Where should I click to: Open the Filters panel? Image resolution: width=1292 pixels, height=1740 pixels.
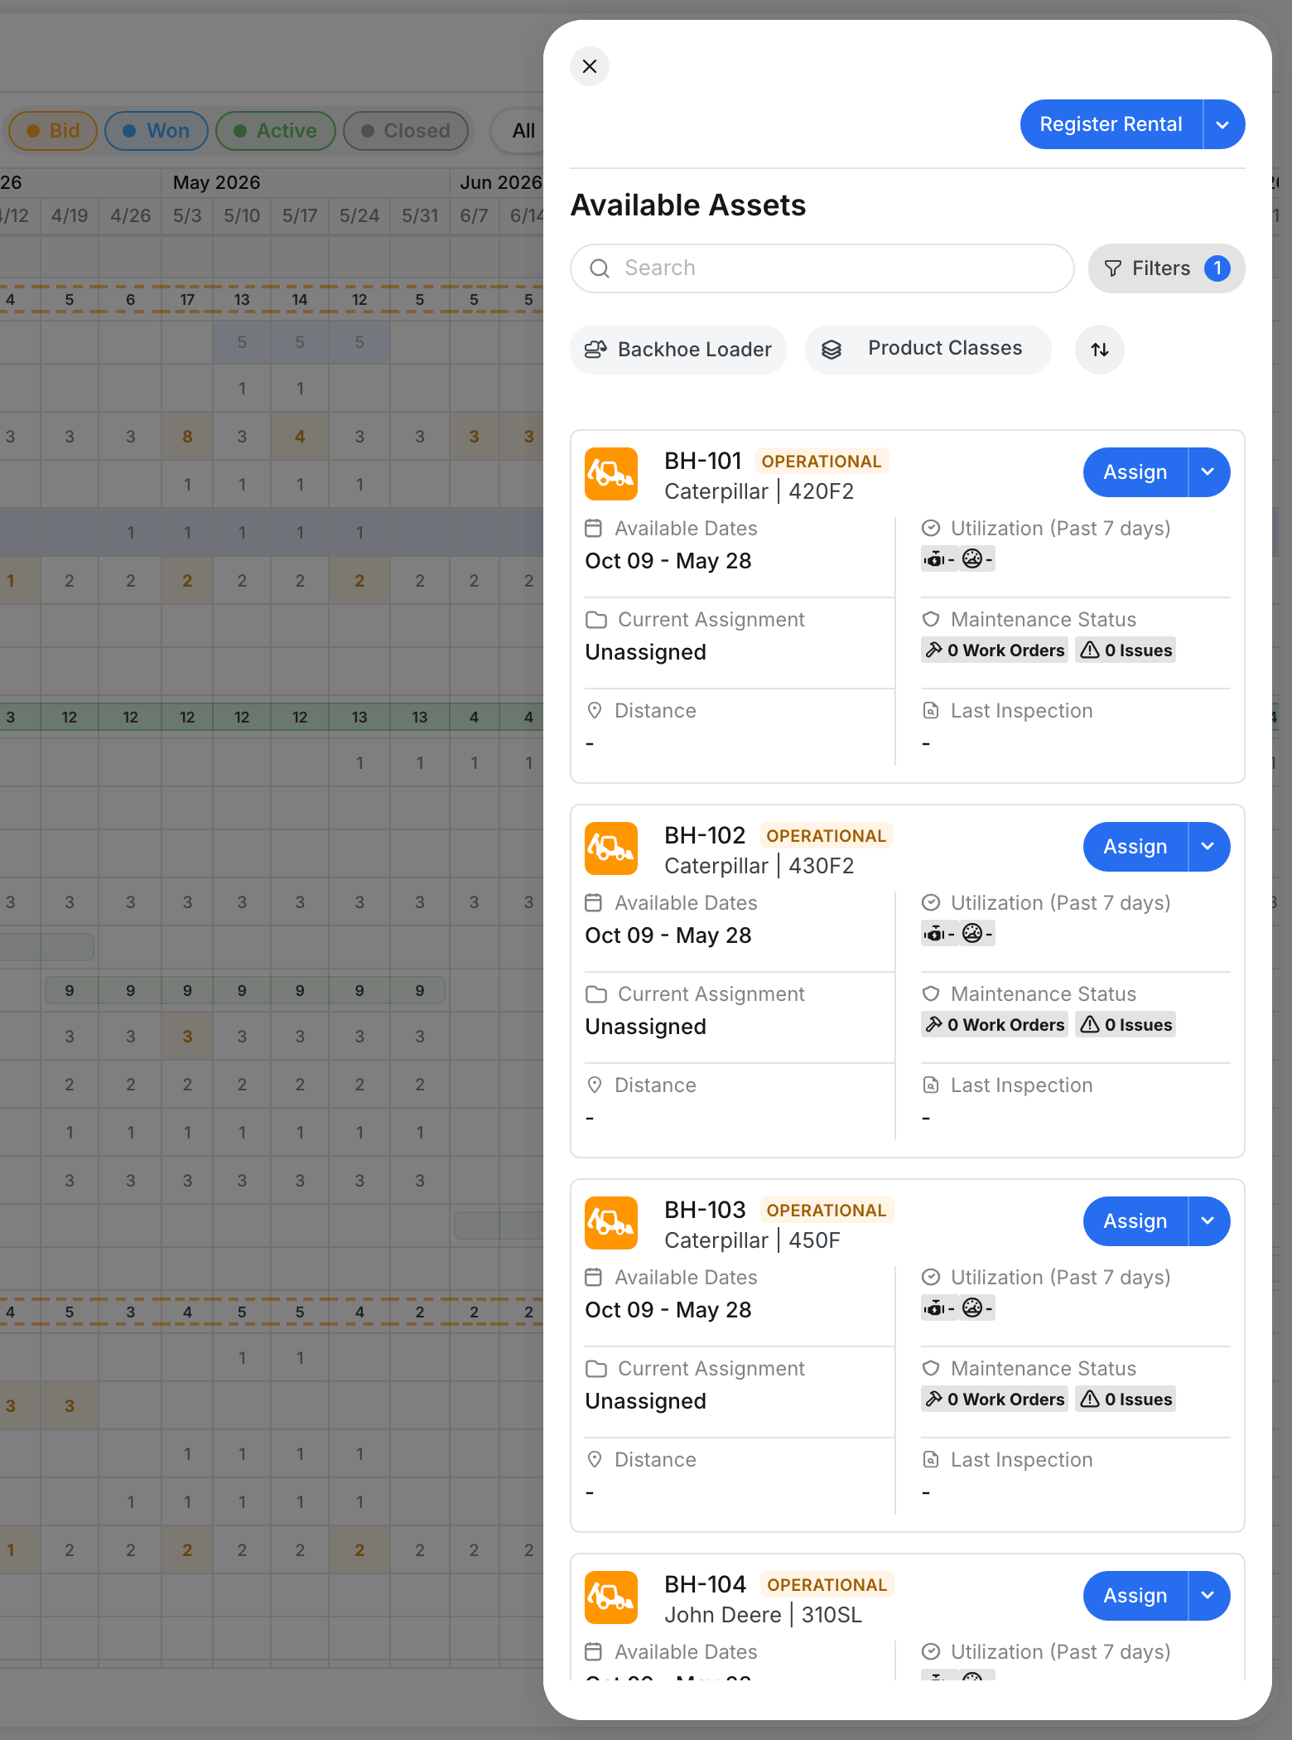click(x=1166, y=268)
